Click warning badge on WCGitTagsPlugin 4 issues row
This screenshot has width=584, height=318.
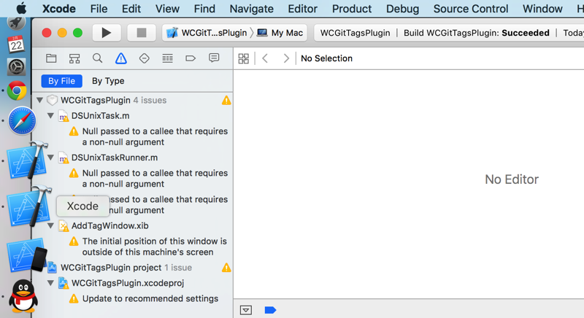pos(226,101)
